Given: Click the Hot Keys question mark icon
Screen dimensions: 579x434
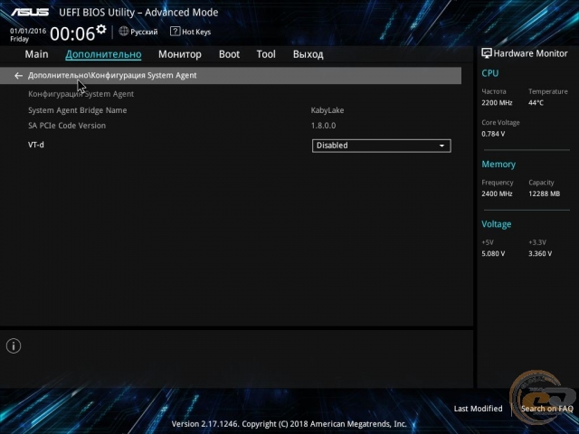Looking at the screenshot, I should (x=175, y=32).
